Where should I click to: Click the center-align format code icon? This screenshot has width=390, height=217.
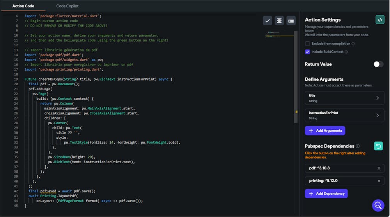point(279,21)
